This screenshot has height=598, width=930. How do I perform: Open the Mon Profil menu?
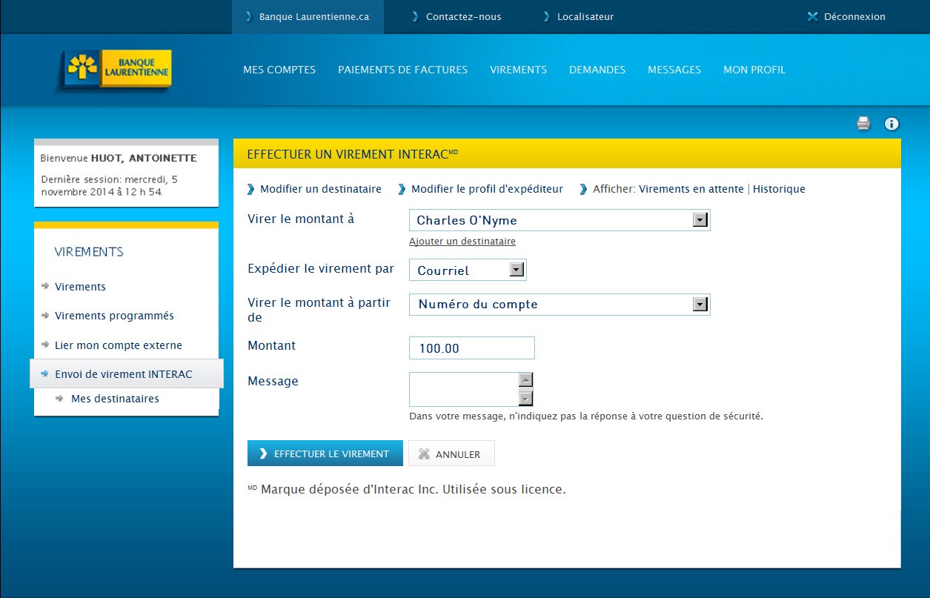[754, 70]
